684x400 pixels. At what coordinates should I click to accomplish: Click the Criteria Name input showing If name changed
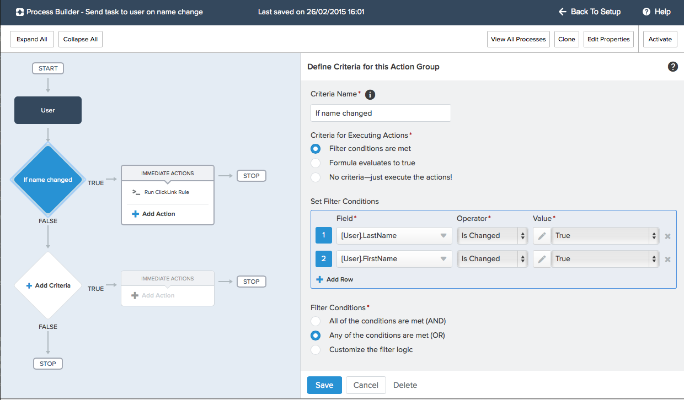click(x=381, y=113)
